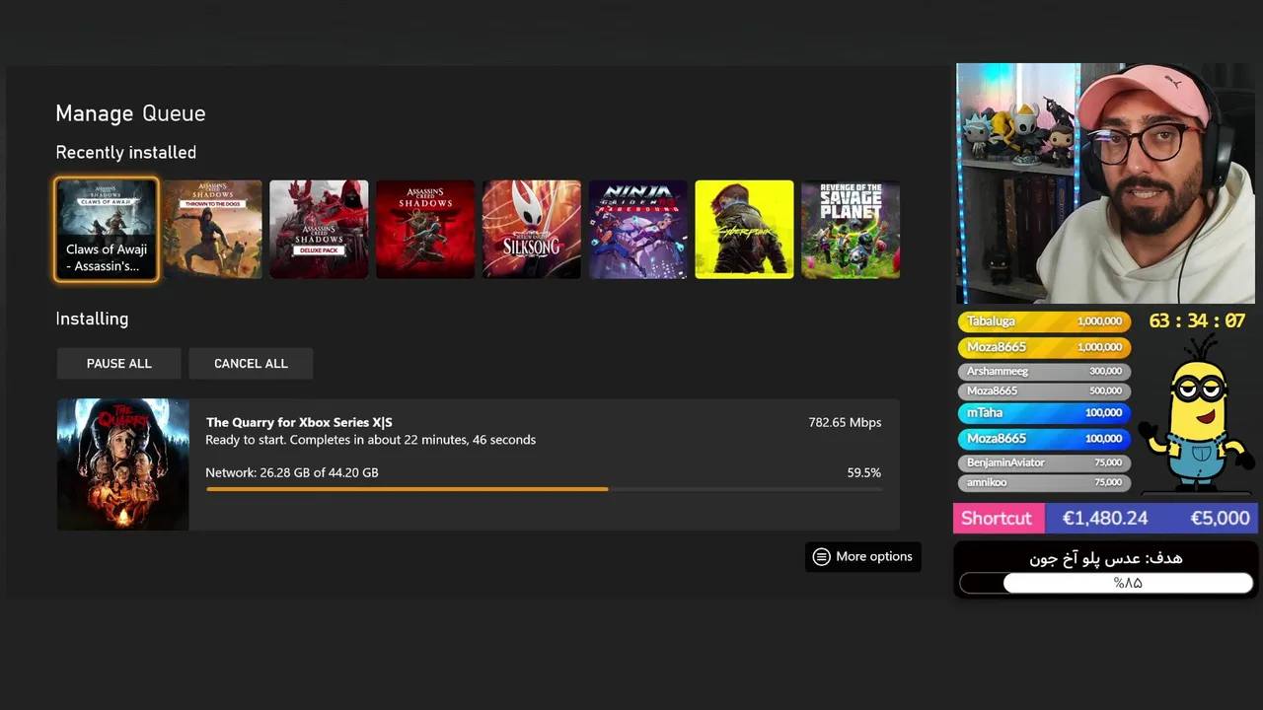The width and height of the screenshot is (1263, 710).
Task: Click the BenjaminAviator donor row
Action: [1044, 462]
